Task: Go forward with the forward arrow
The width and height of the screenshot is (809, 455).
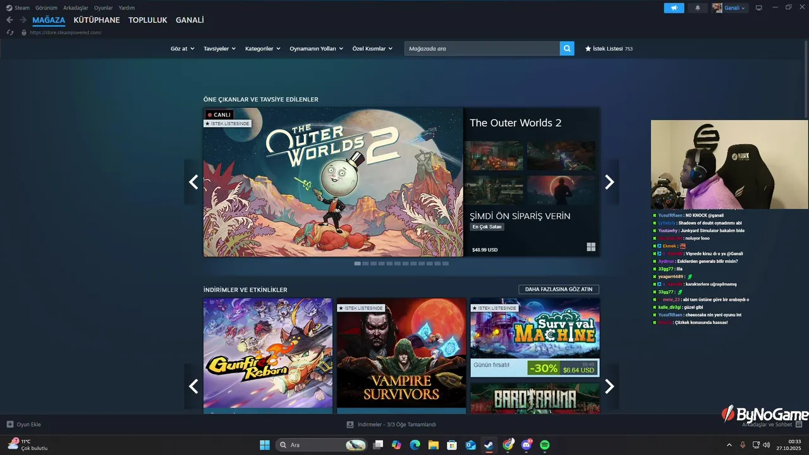Action: [23, 20]
